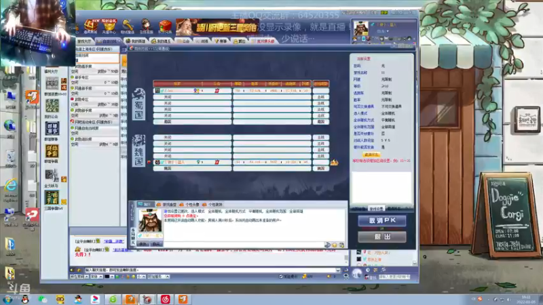This screenshot has height=305, width=543.
Task: Open the gold ingot recharge center icon
Action: click(x=109, y=26)
